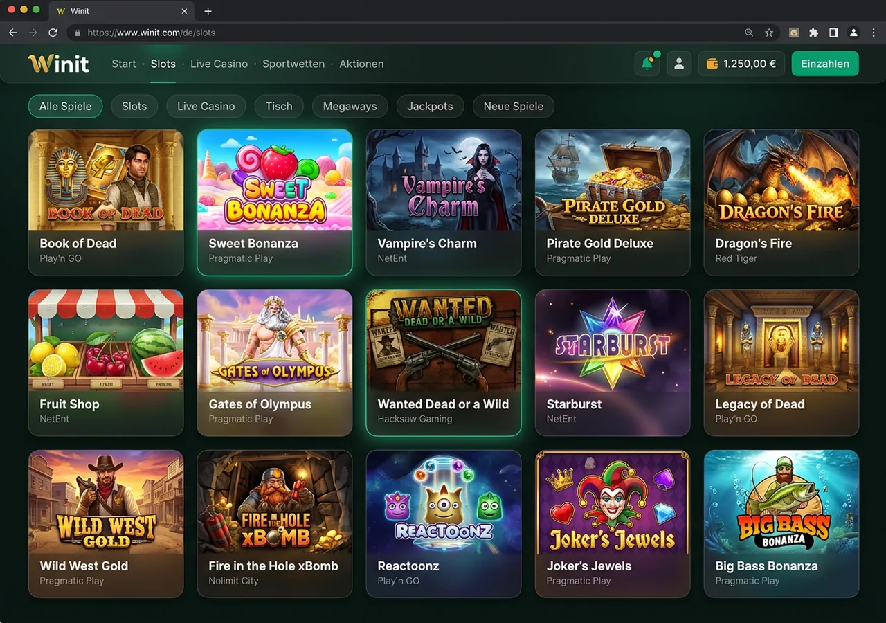
Task: Click the Sweet Bonanza title text
Action: pos(253,244)
